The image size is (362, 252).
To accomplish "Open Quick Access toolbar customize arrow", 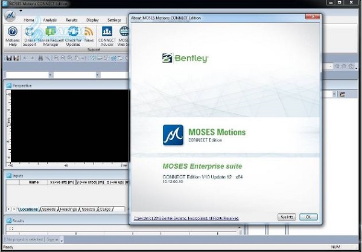I will (21, 11).
